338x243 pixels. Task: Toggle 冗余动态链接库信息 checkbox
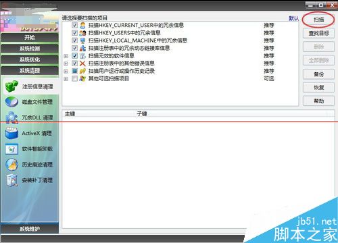[x=74, y=48]
